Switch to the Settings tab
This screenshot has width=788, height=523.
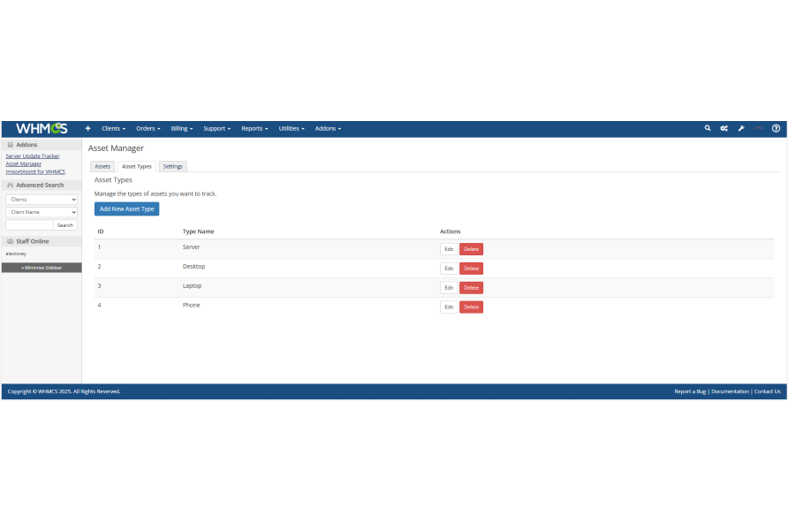pos(173,166)
